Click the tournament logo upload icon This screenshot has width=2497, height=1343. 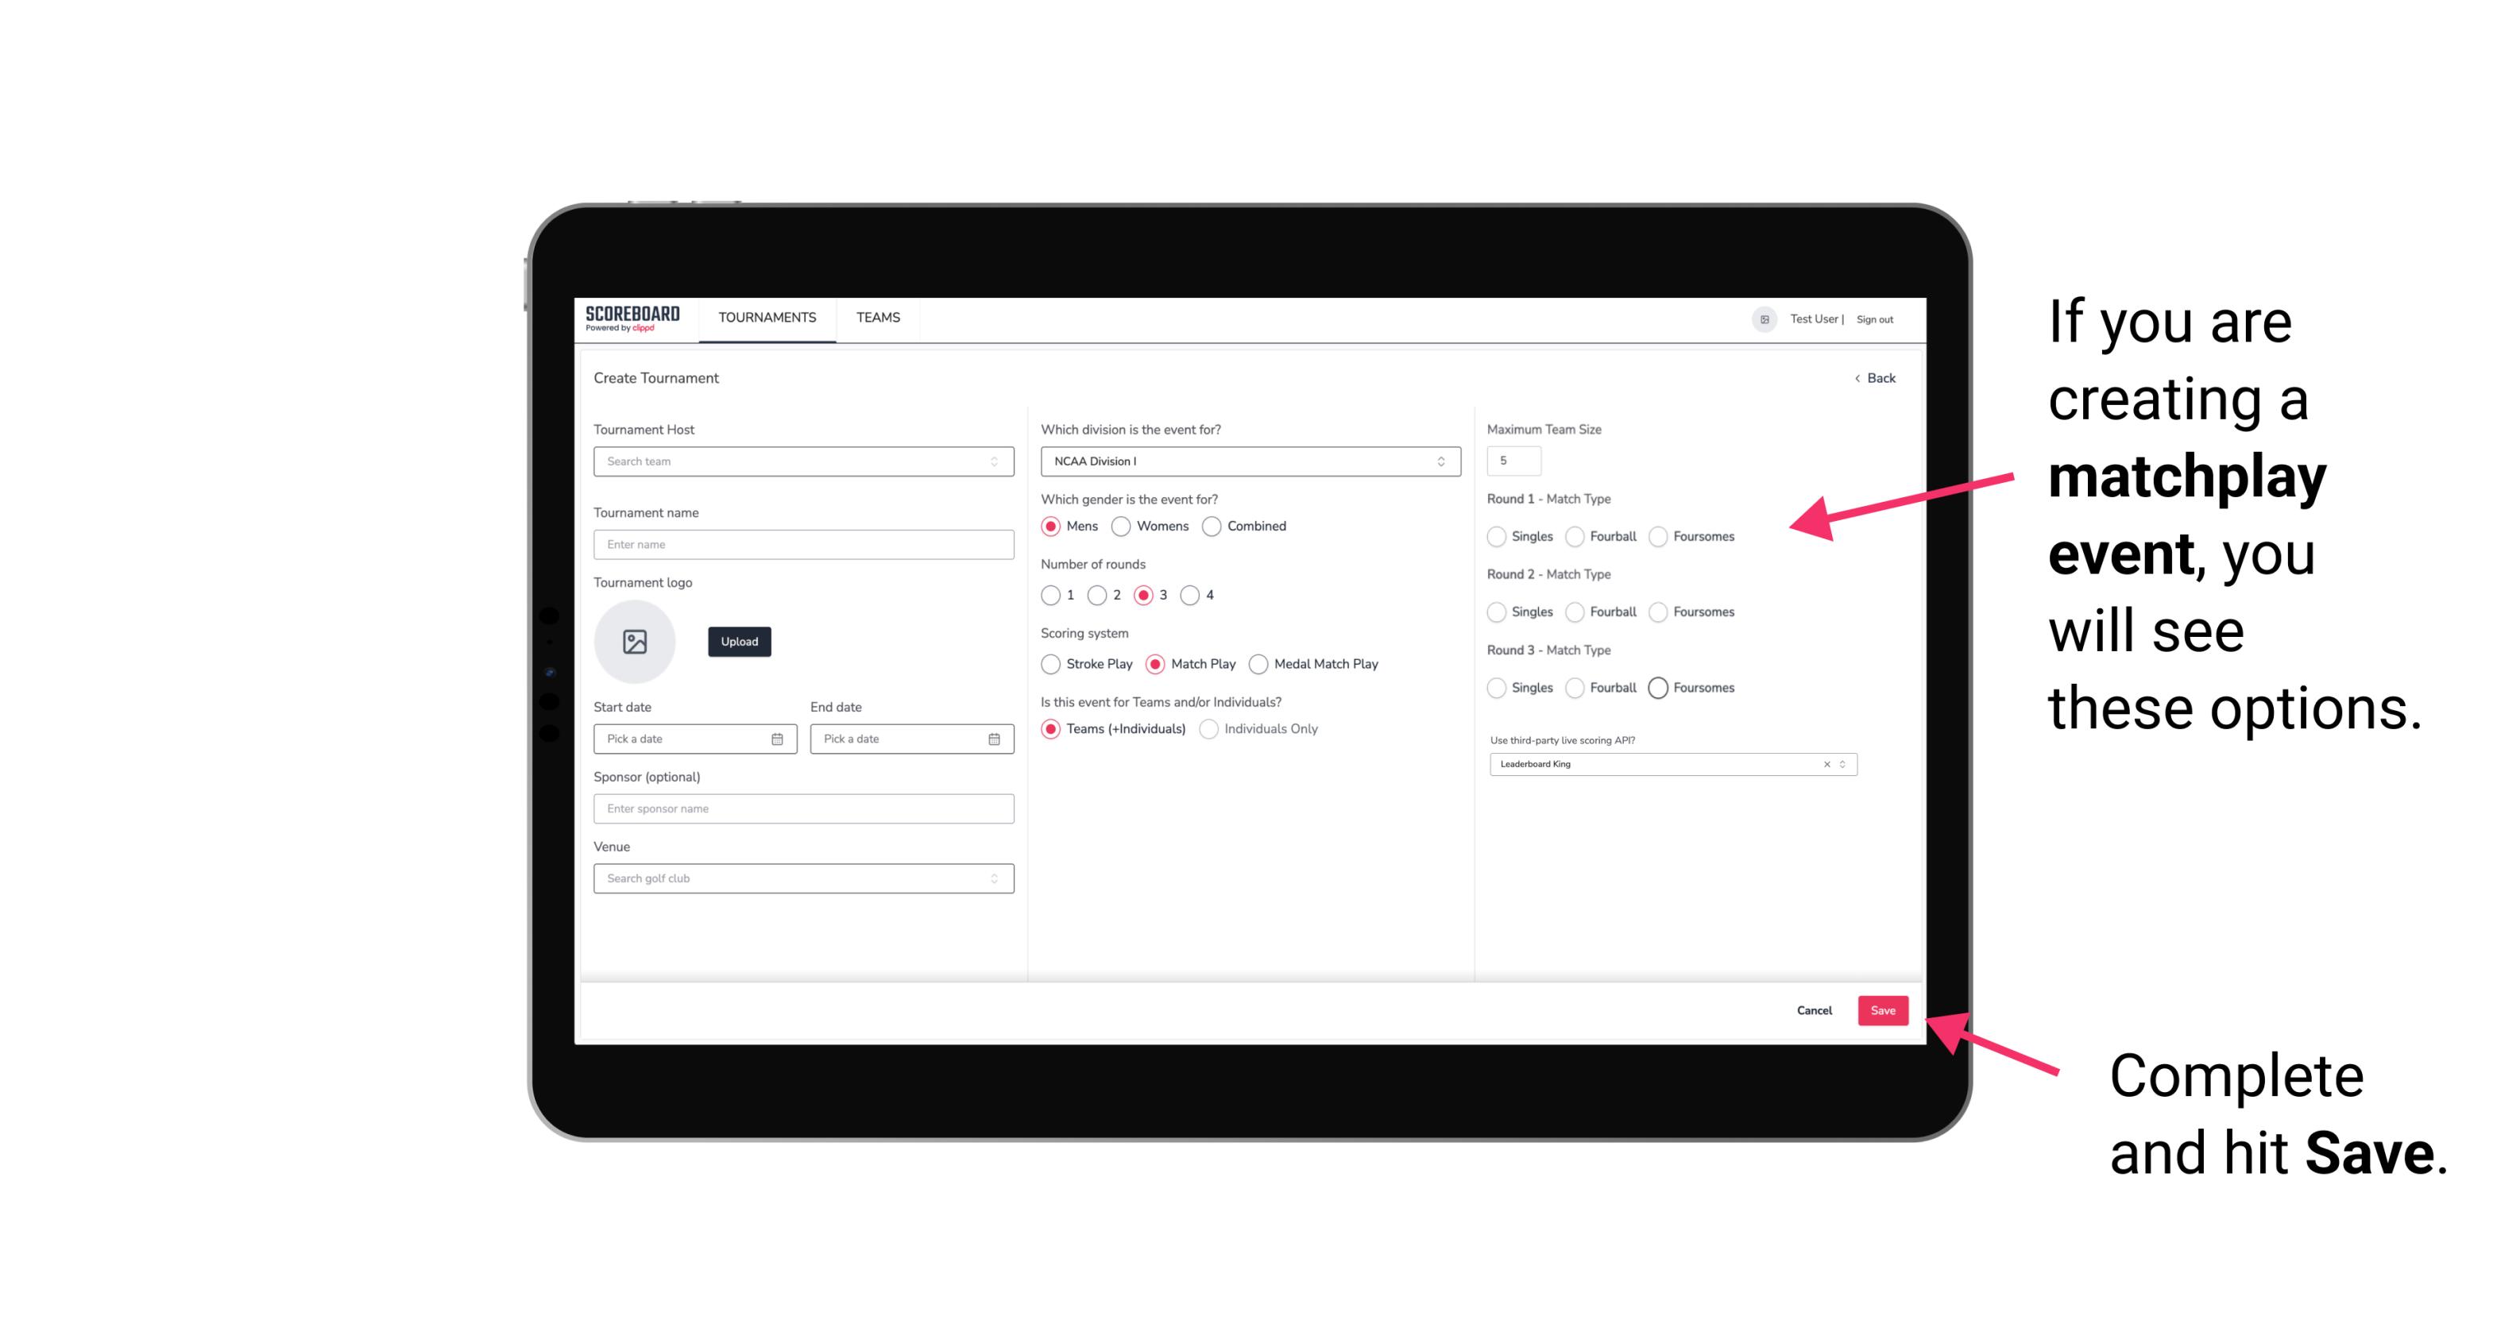636,642
